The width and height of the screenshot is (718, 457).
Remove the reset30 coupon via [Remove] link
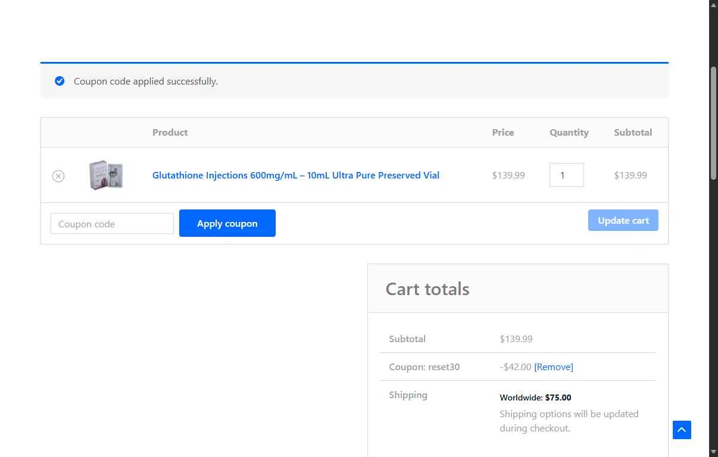click(554, 367)
